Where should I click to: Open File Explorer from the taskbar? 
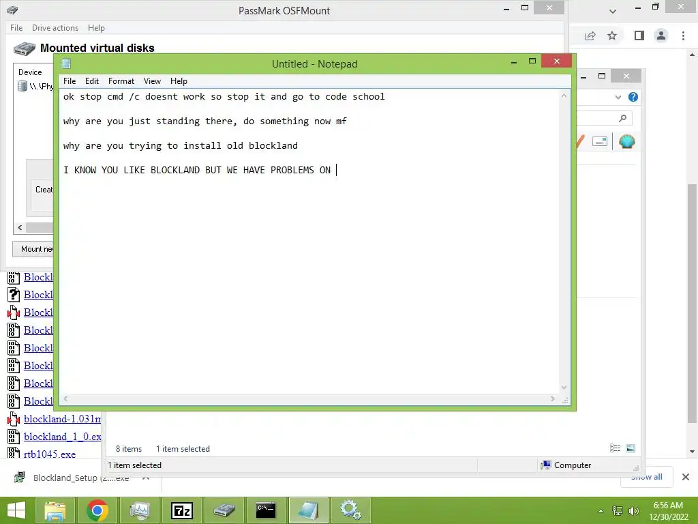tap(55, 510)
